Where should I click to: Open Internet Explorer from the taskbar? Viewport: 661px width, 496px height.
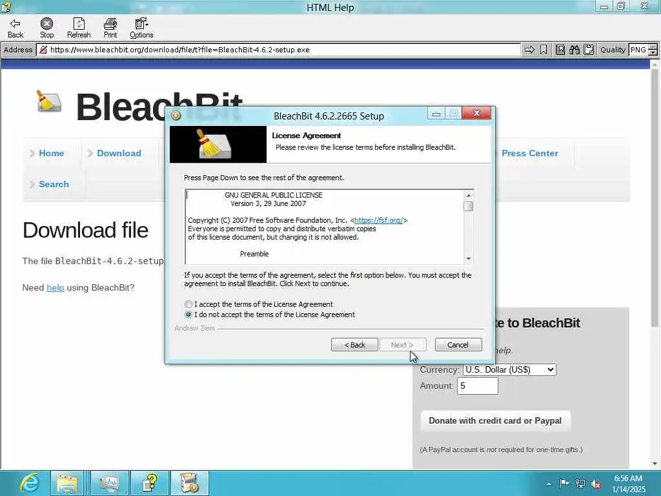(29, 483)
